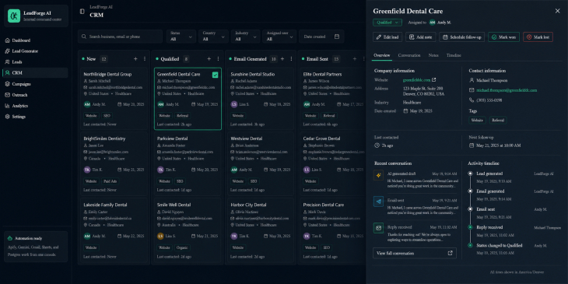This screenshot has height=284, width=568.
Task: Open the Email Generated column's three-dot menu
Action: [x=291, y=58]
